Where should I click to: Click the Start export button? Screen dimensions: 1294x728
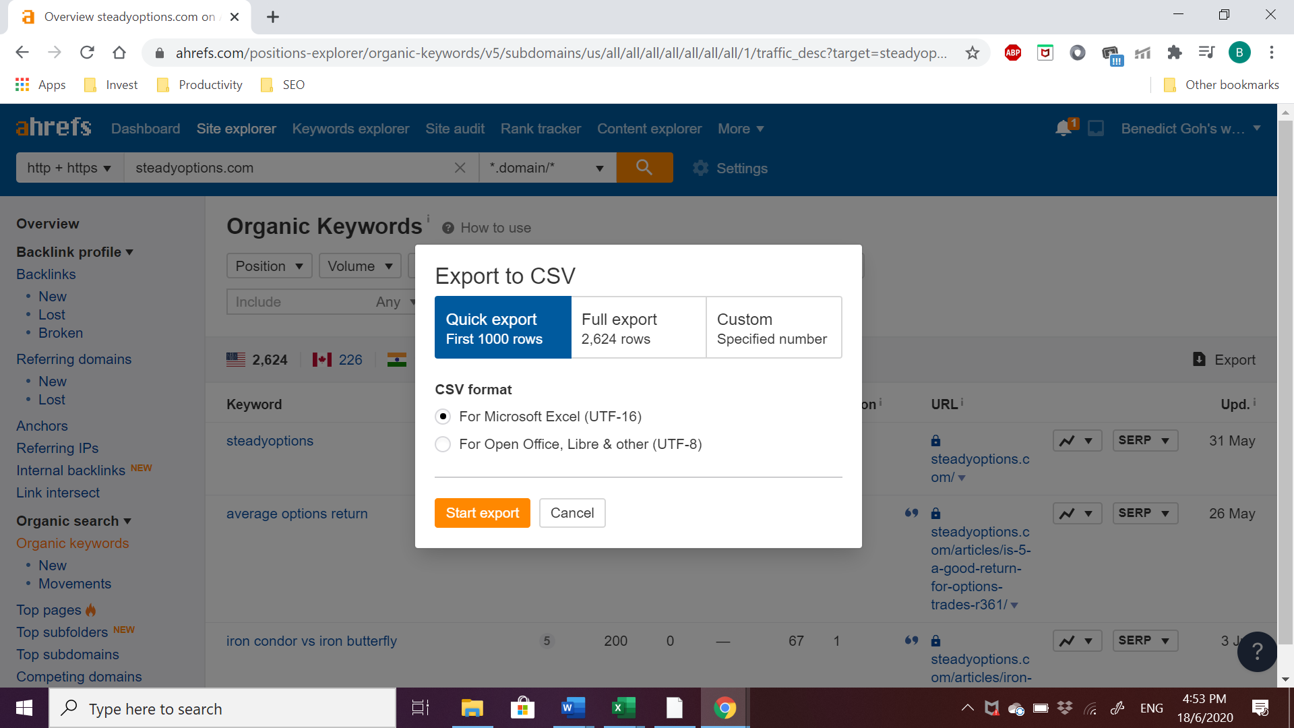(x=483, y=513)
